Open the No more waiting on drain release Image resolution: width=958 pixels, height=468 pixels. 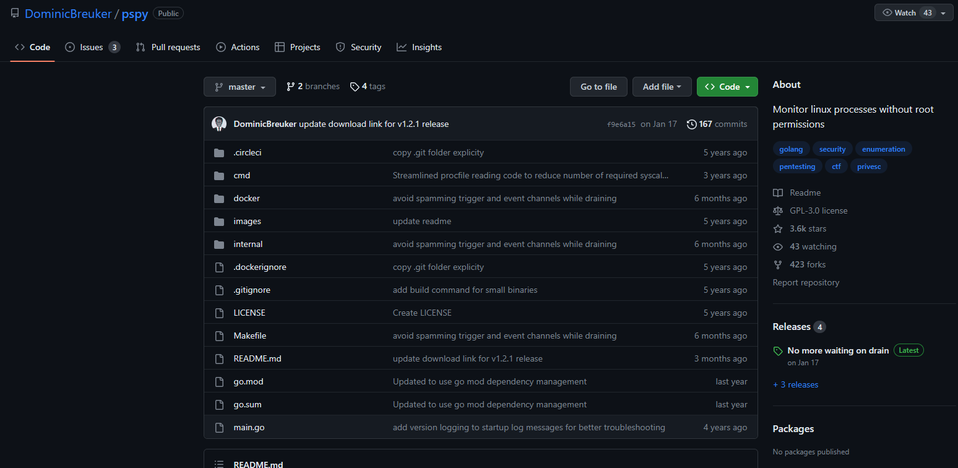tap(838, 350)
